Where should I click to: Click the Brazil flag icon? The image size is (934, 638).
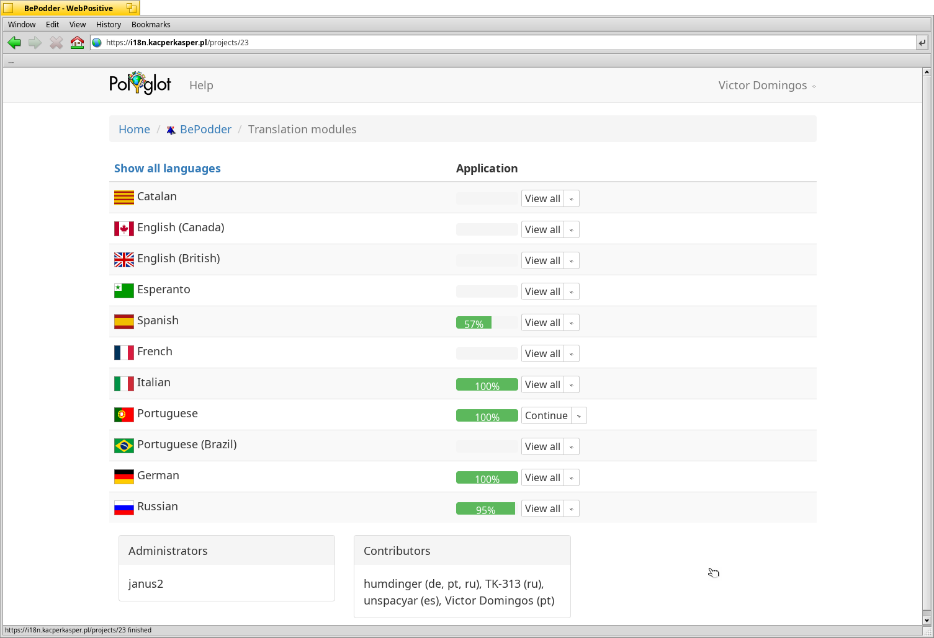(124, 446)
